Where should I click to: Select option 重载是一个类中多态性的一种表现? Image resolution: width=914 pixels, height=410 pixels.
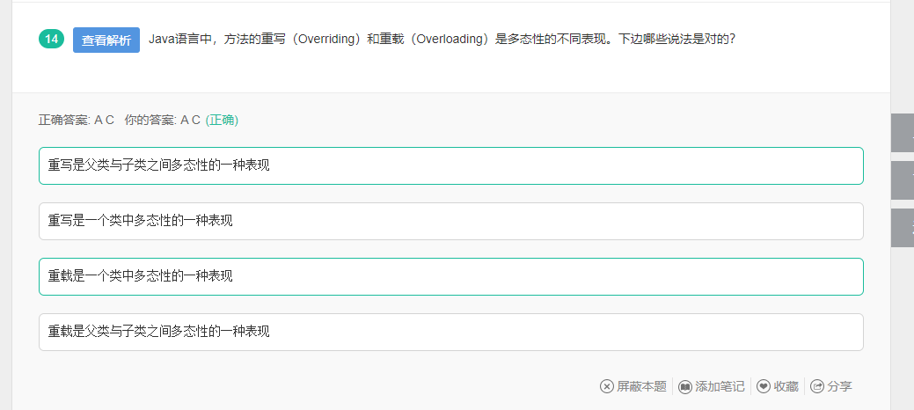(x=450, y=276)
